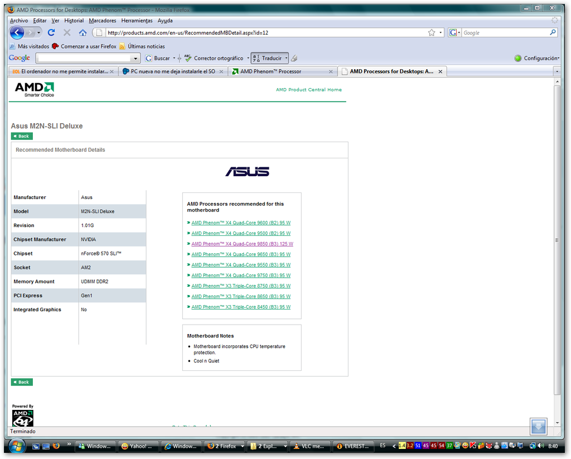571x459 pixels.
Task: Focus the Google toolbar search field
Action: [x=84, y=59]
